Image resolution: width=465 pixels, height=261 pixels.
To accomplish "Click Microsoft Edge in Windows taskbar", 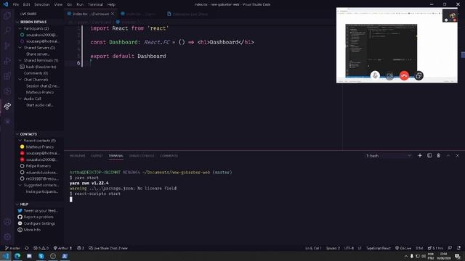I will pos(17,256).
